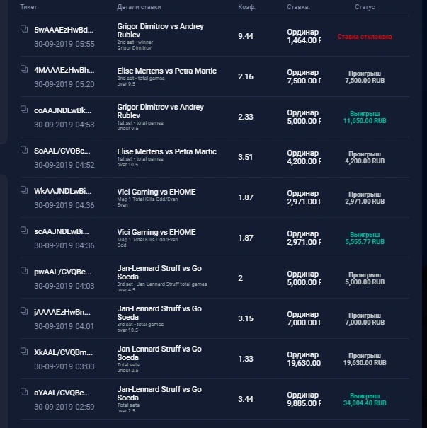Copy ticket ID WkAAJNDLwBi icon
Viewport: 427px width, 428px height.
[x=24, y=190]
